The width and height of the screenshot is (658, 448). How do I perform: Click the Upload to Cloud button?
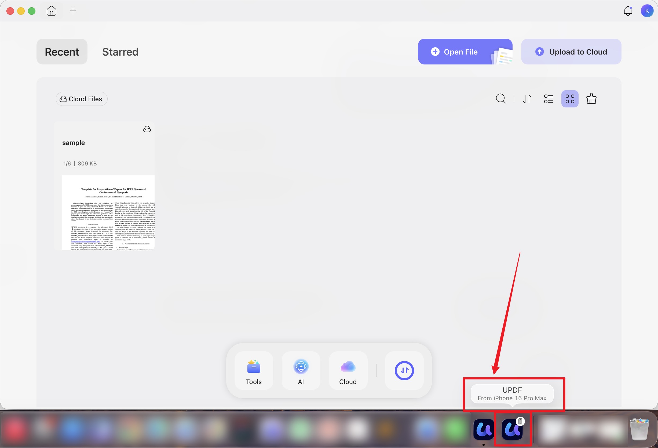(571, 52)
